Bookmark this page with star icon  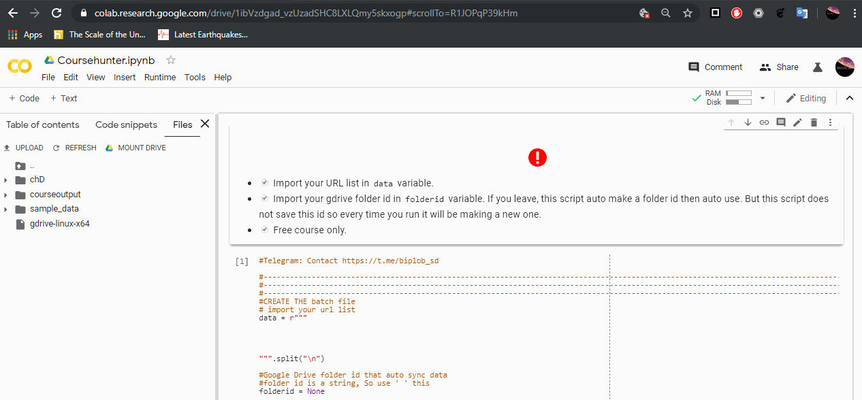click(x=688, y=13)
